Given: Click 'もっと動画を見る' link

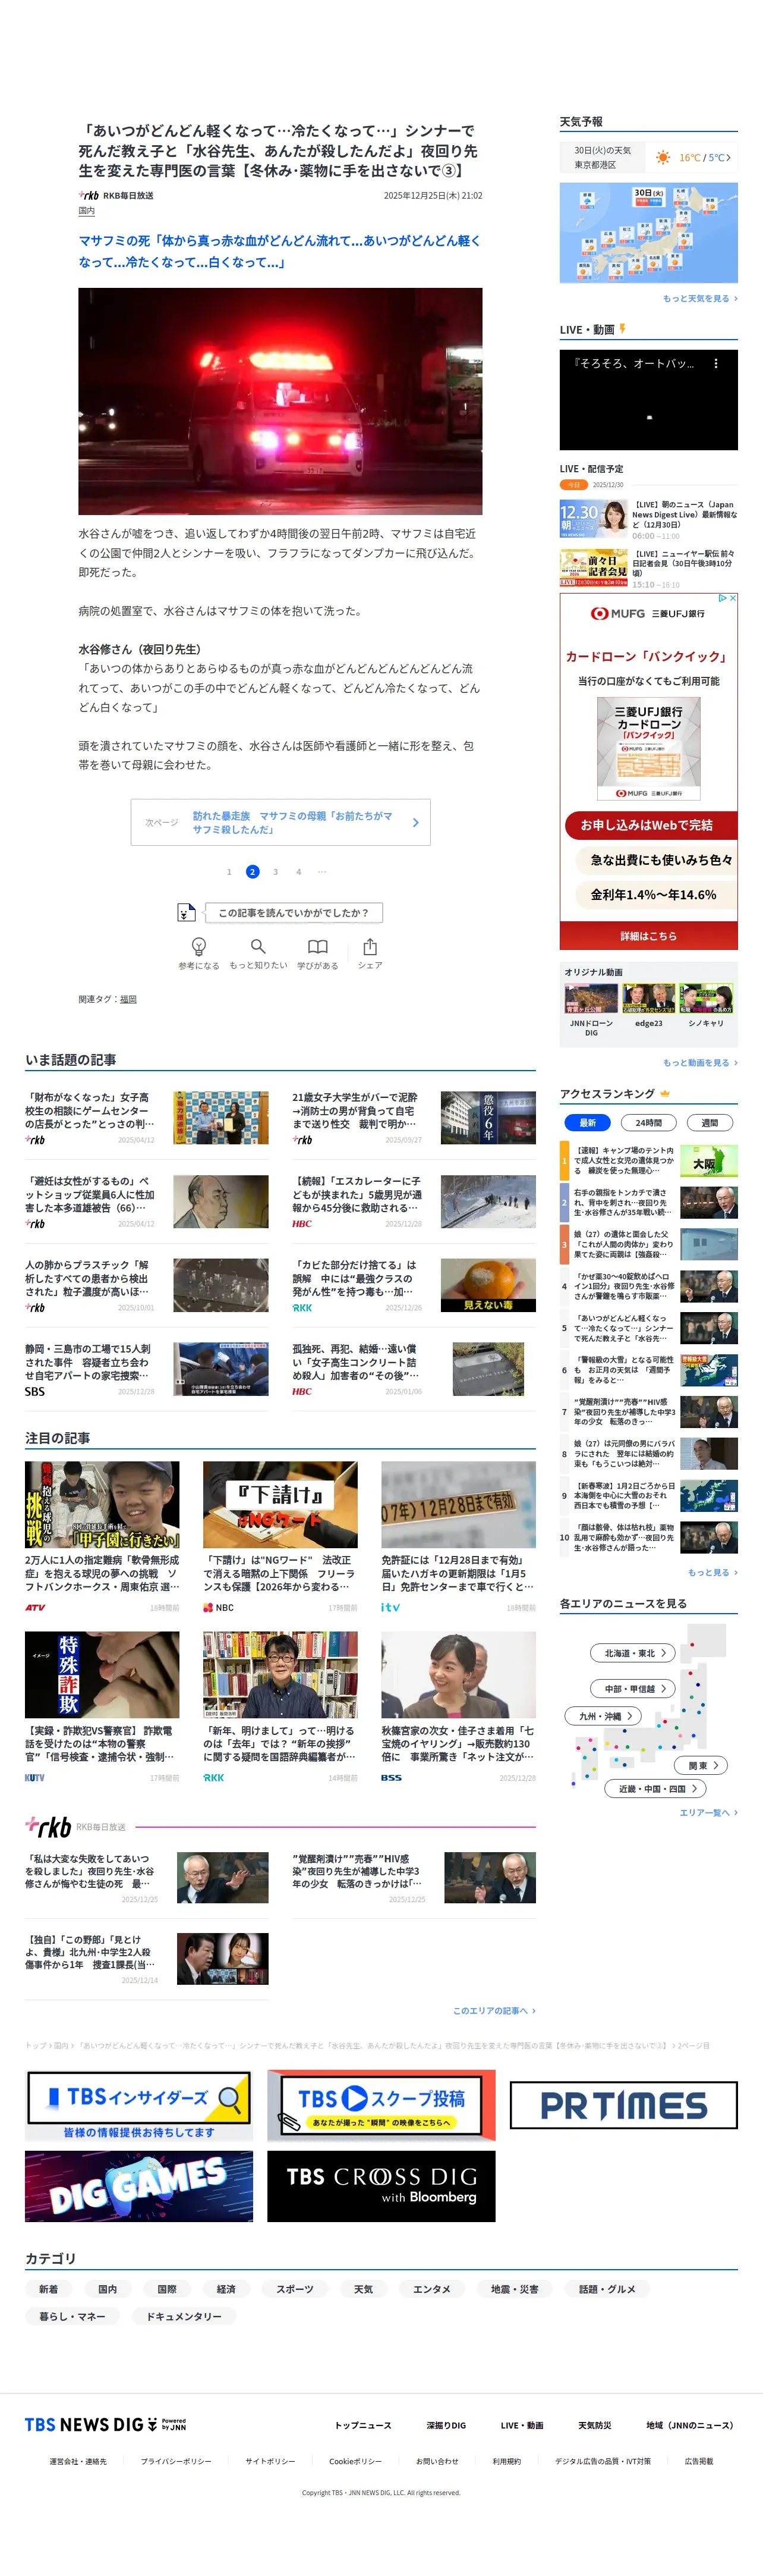Looking at the screenshot, I should click(700, 1063).
